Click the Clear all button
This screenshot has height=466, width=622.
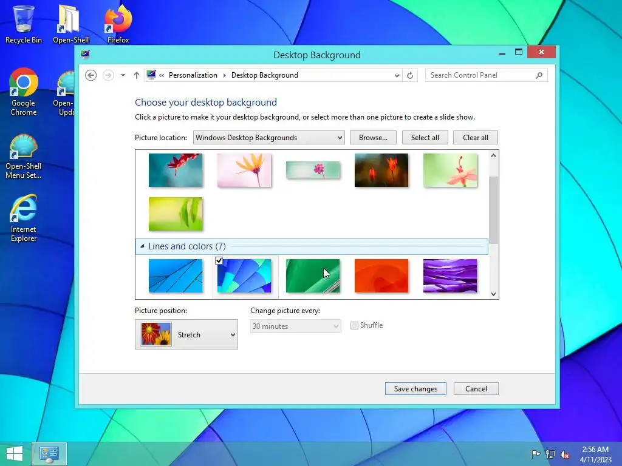[x=475, y=138]
